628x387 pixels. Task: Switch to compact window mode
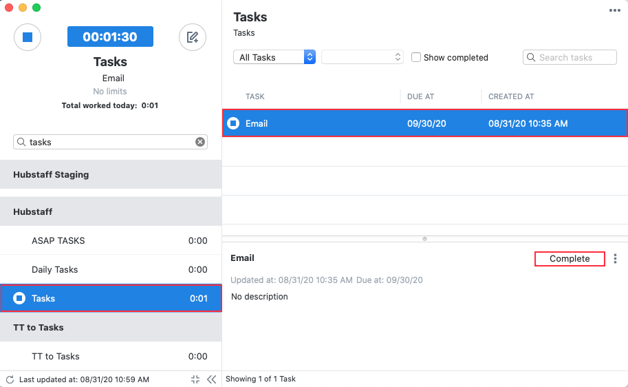[x=195, y=379]
